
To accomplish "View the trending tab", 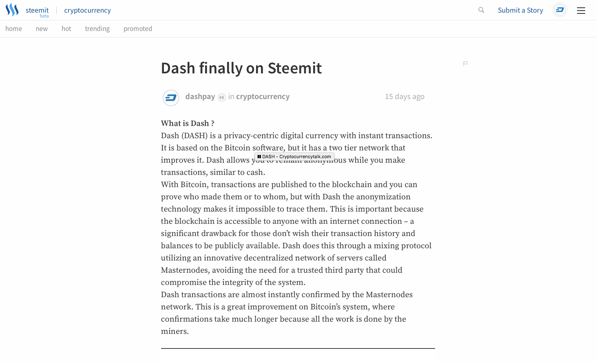I will click(x=97, y=29).
